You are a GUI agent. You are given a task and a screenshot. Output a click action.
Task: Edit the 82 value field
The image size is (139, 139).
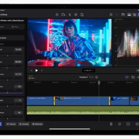tap(18, 113)
